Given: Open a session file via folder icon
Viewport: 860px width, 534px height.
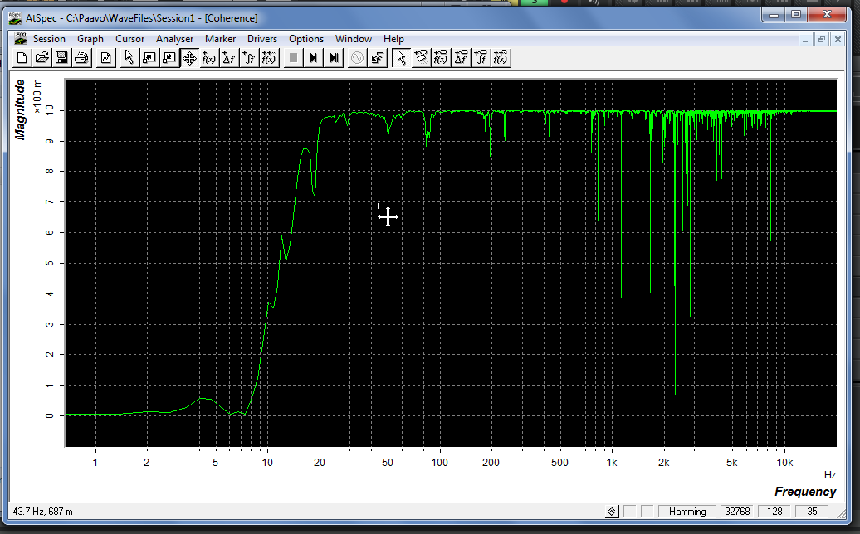Looking at the screenshot, I should [x=42, y=57].
